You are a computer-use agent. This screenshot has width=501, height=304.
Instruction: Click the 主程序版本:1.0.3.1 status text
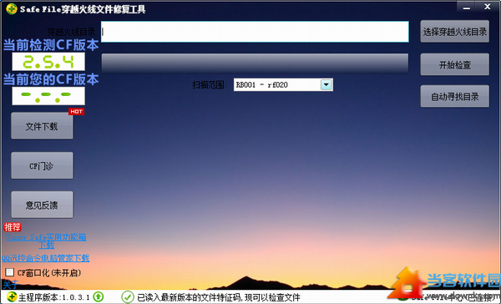point(54,297)
